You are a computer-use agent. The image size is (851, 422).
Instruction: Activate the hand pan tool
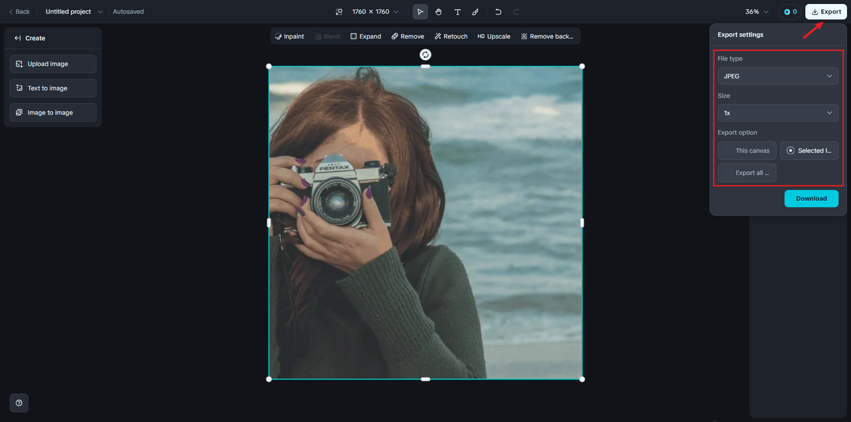tap(439, 12)
